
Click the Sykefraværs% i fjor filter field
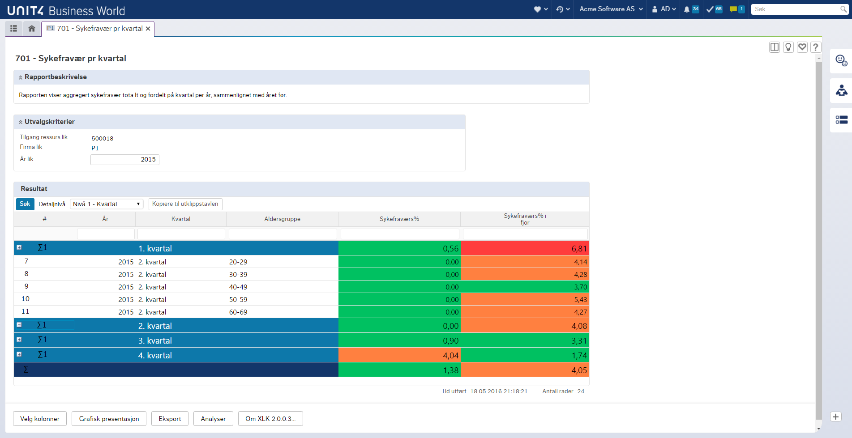(x=525, y=234)
